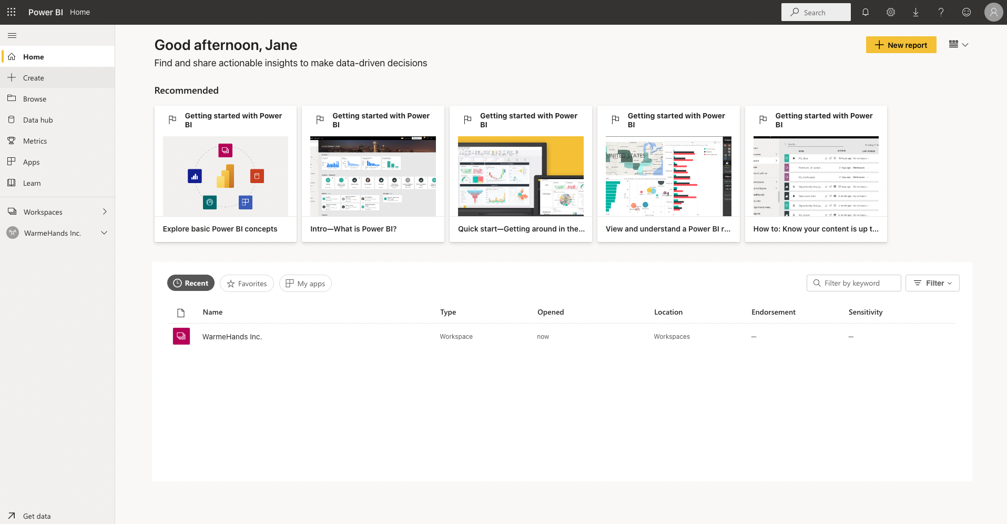Expand the Workspaces flyout chevron
This screenshot has height=524, width=1007.
click(105, 211)
